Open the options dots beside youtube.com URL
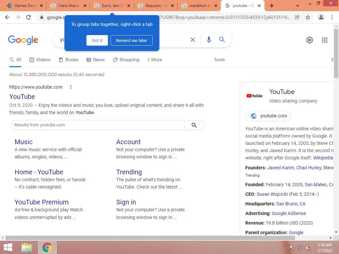339x254 pixels. (x=71, y=87)
